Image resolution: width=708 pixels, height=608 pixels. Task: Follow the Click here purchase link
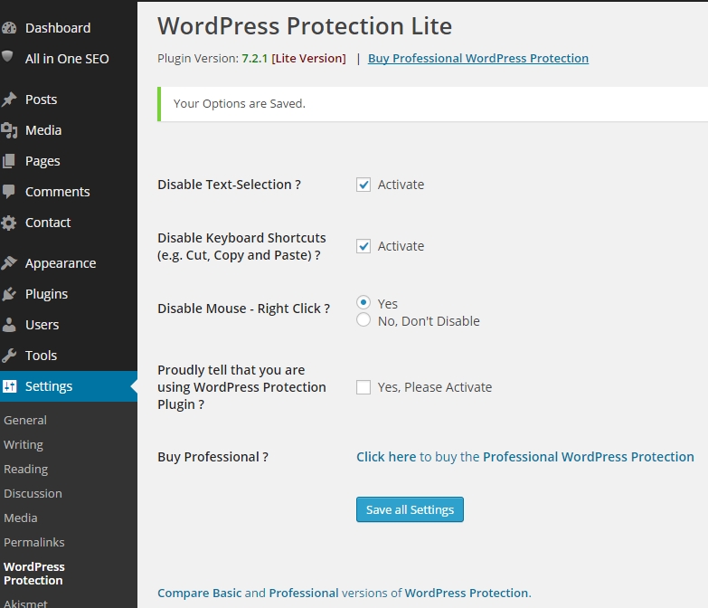[x=386, y=457]
